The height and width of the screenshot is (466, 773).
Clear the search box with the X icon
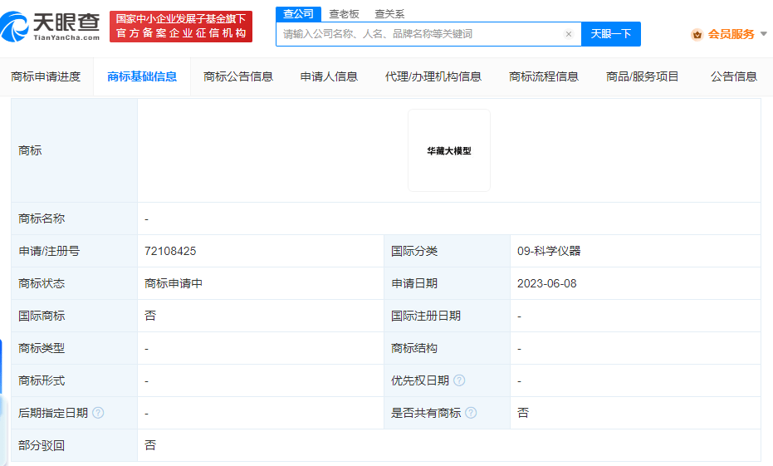click(x=569, y=34)
